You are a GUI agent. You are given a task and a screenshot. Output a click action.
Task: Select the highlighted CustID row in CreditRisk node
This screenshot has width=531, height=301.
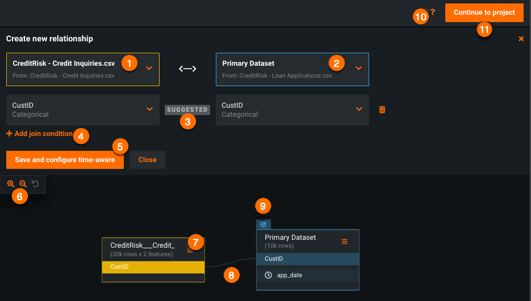(x=153, y=266)
